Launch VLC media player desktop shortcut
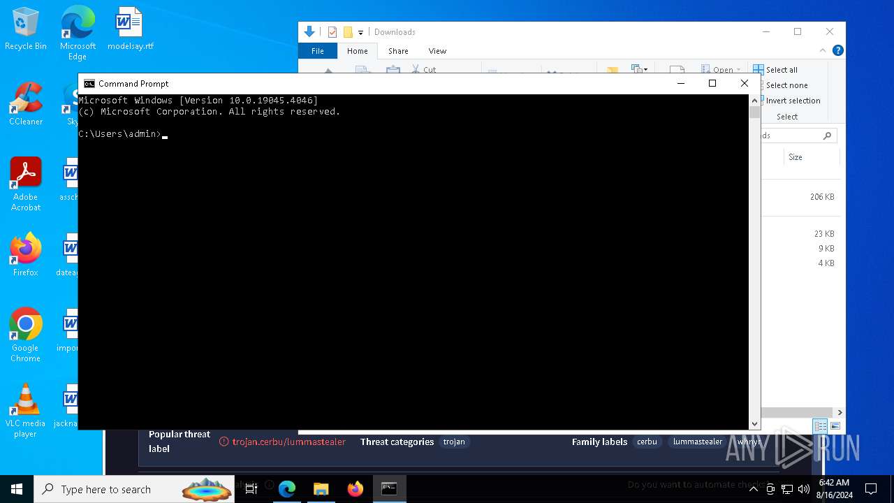This screenshot has height=503, width=894. click(x=26, y=411)
